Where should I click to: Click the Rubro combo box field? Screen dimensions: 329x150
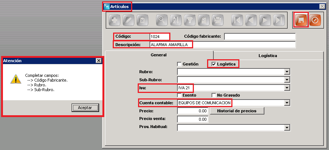tap(234, 72)
